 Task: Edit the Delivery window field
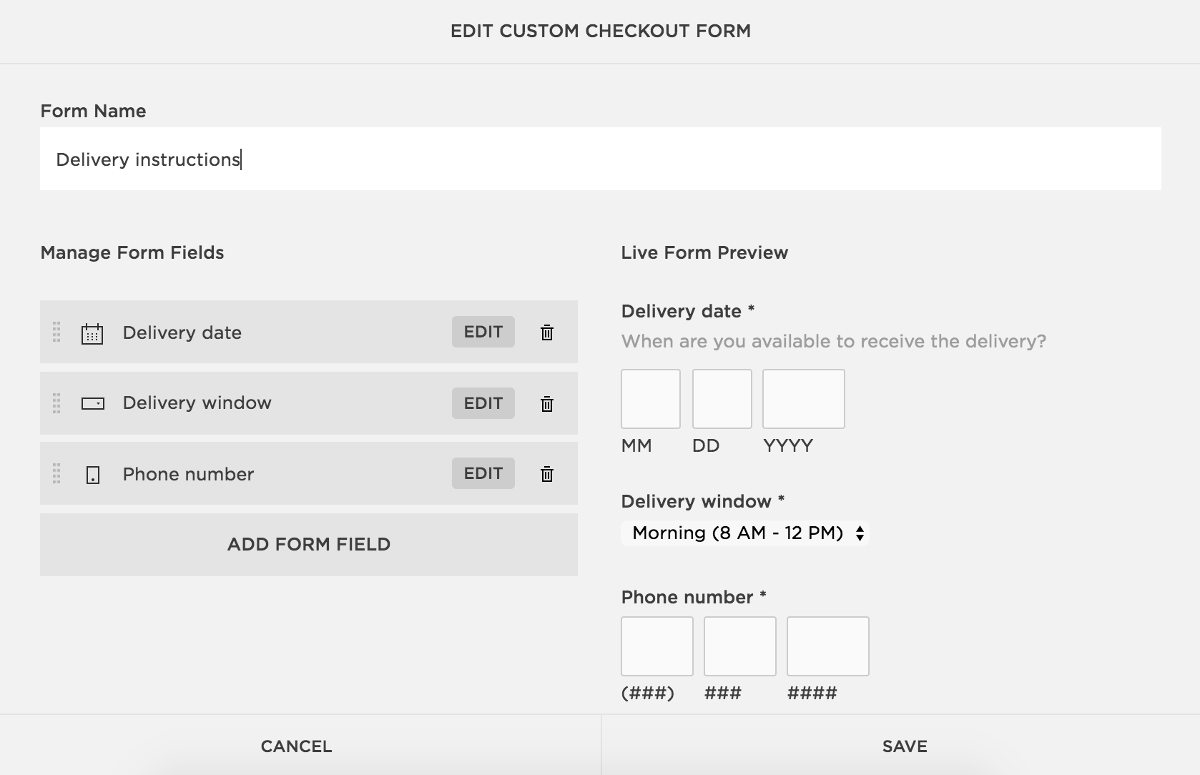click(483, 403)
